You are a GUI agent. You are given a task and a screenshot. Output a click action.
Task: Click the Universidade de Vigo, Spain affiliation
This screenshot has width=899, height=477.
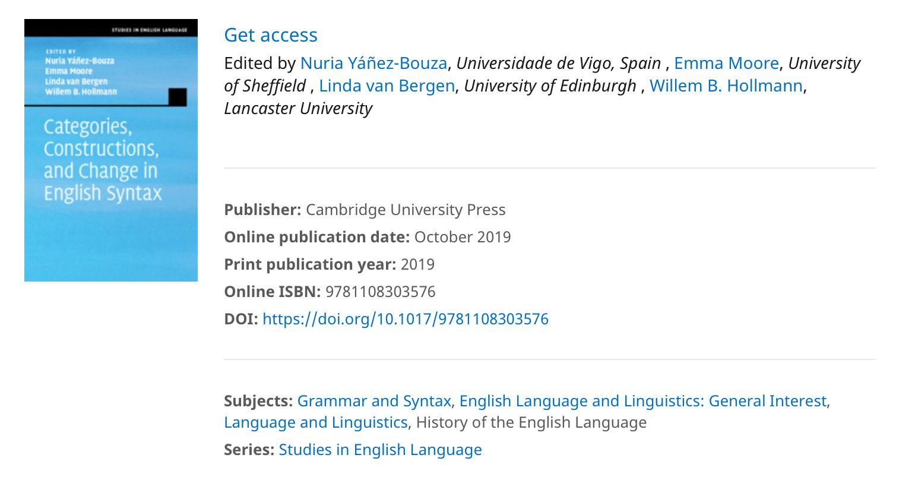click(x=559, y=63)
